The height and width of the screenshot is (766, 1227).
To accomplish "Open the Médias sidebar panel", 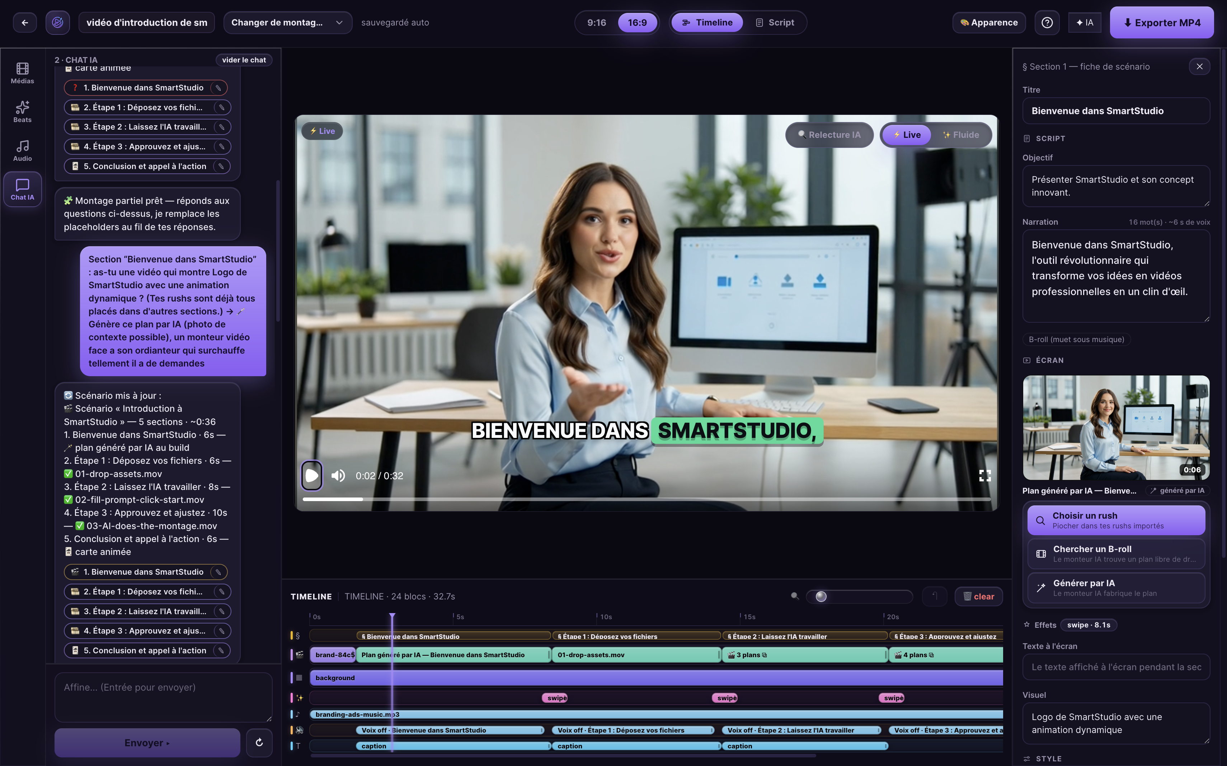I will [x=22, y=73].
